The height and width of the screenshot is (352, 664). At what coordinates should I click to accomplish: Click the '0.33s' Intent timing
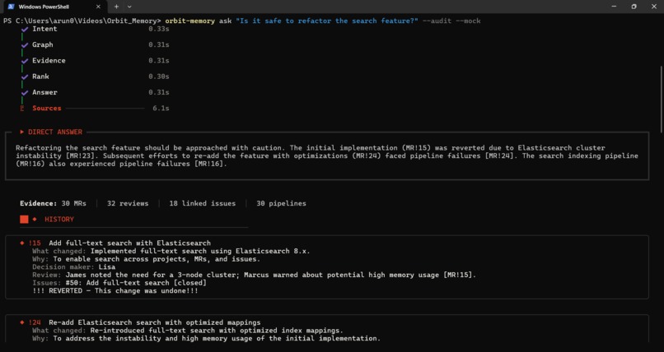(159, 29)
